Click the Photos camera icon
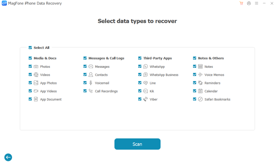Image resolution: width=275 pixels, height=165 pixels. pos(36,66)
